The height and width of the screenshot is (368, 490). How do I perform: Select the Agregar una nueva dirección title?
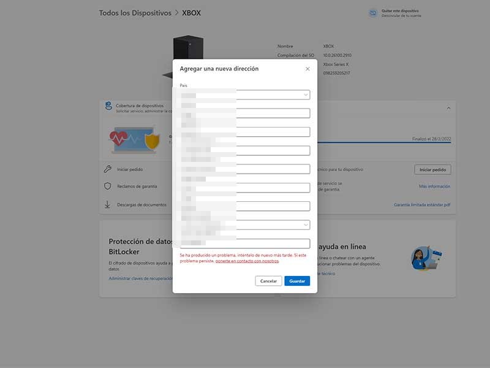(219, 69)
